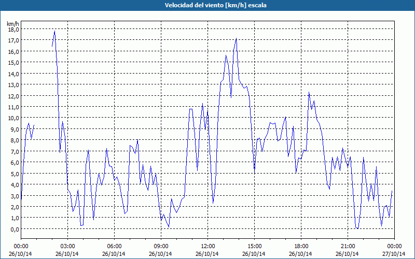Select the "17,0" y-axis label
Screen dimensions: 415x259
(x=13, y=40)
